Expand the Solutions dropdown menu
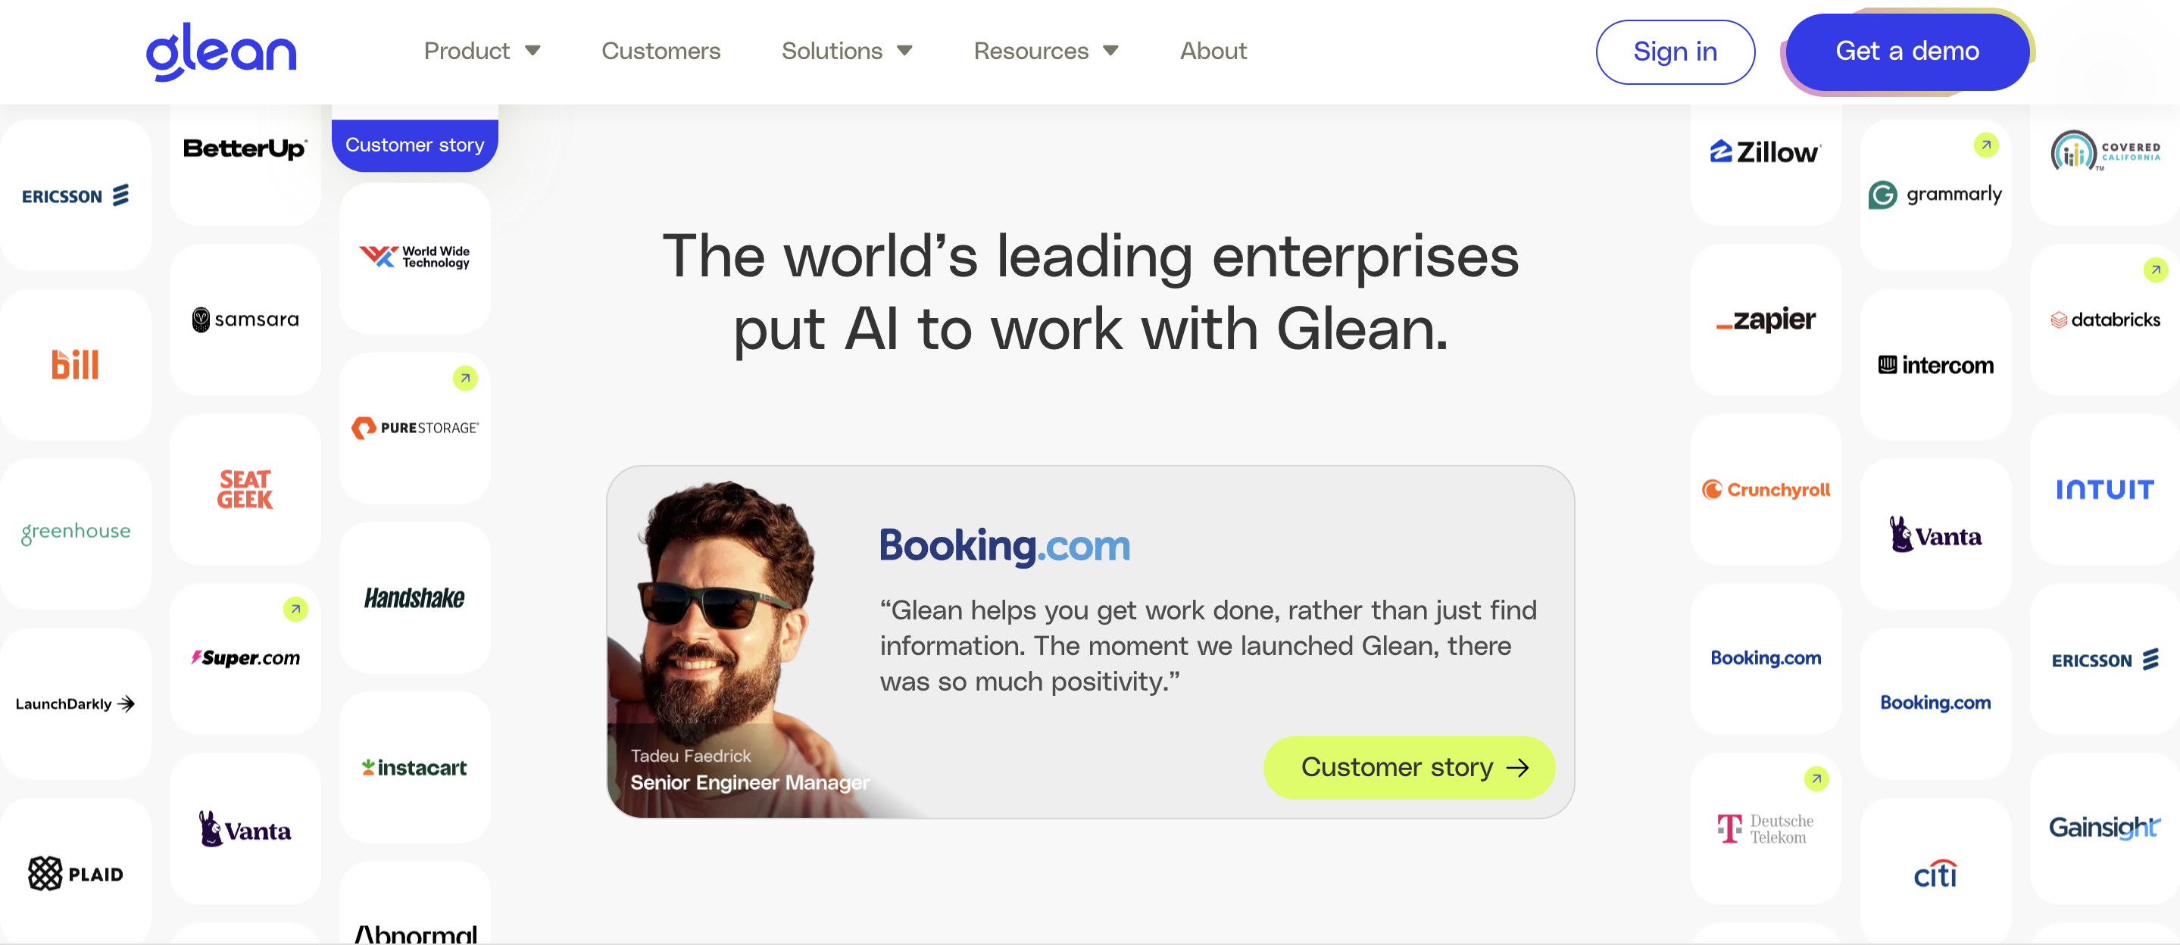2180x945 pixels. [x=847, y=51]
